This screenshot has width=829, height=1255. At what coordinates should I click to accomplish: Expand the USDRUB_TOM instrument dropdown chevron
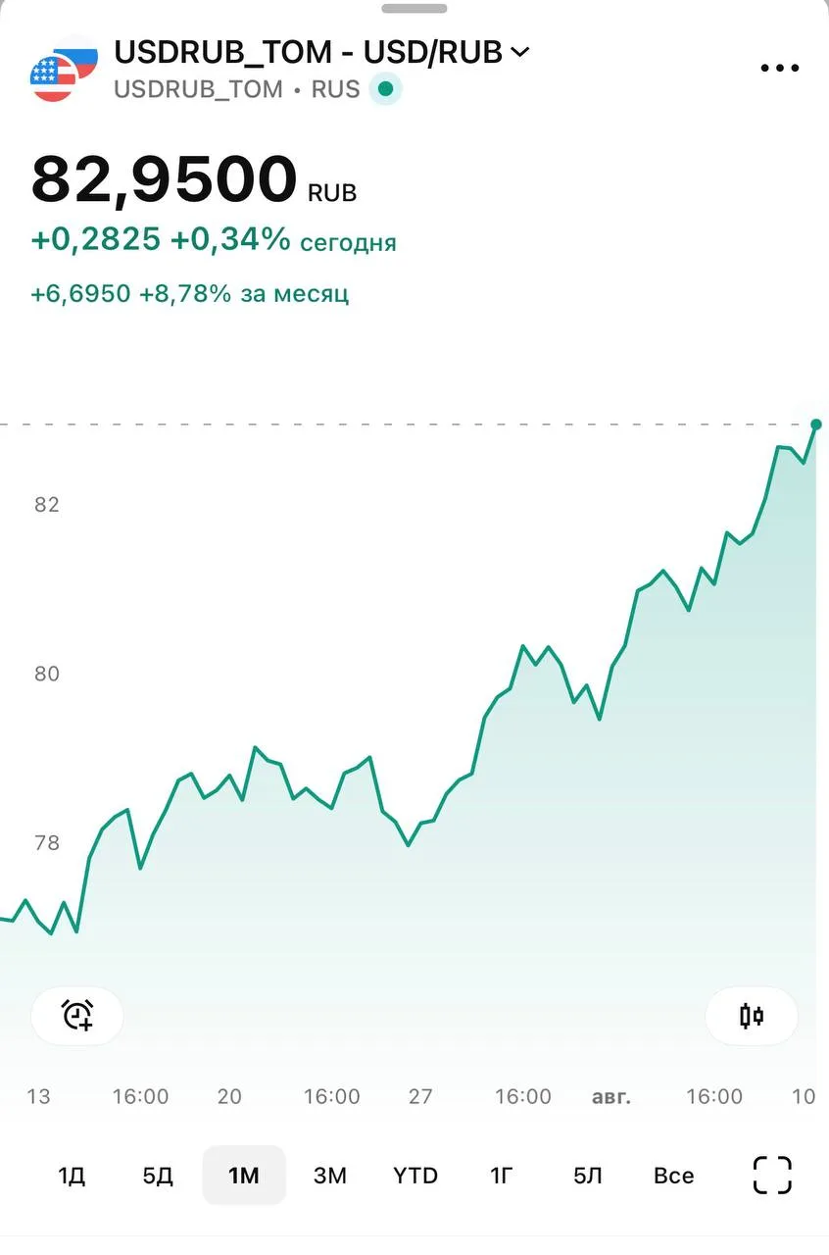click(519, 52)
